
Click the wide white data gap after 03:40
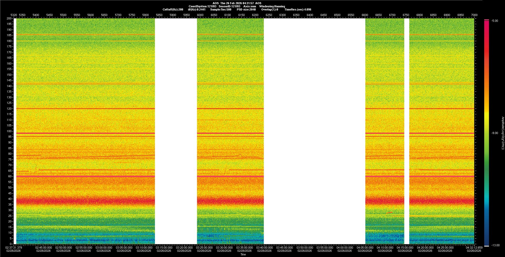[314, 131]
